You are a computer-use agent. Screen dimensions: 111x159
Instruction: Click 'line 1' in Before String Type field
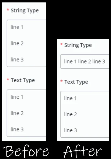pyautogui.click(x=17, y=27)
